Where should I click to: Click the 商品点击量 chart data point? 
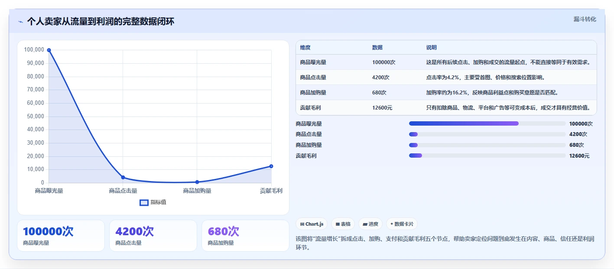123,177
